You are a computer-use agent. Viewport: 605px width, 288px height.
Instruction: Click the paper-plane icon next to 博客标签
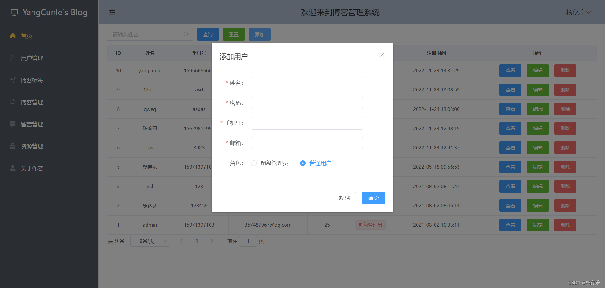(13, 80)
